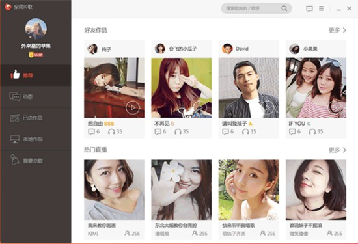
Task: Open the 动态 chat bubble sidebar item
Action: 36,96
